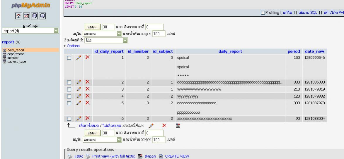Edit row with id_daily_report 1
The width and height of the screenshot is (344, 159).
79,58
